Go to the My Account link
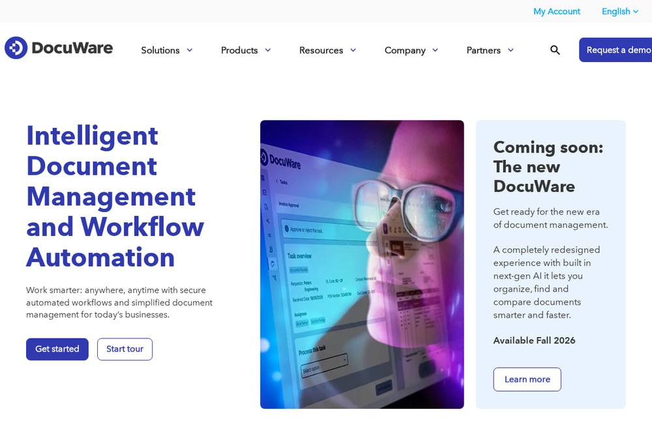The image size is (652, 435). pos(557,11)
